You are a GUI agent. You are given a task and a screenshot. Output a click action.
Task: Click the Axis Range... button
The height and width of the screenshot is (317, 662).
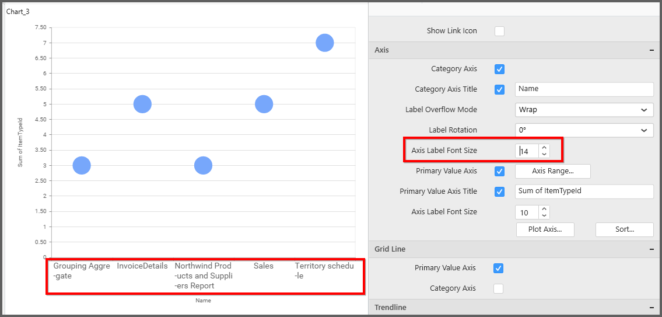pos(553,171)
